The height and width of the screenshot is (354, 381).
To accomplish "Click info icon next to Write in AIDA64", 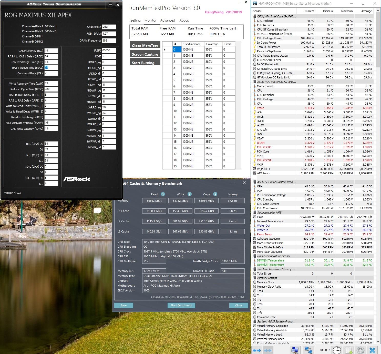I will [x=189, y=194].
